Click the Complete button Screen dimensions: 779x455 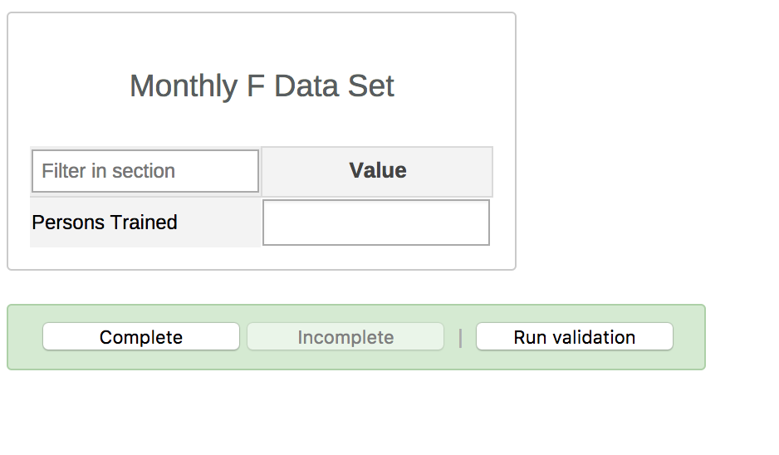coord(141,337)
